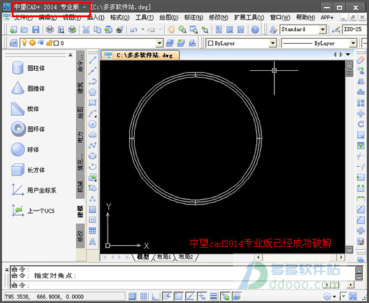
Task: Click the 上一个UCS entry
Action: point(33,211)
